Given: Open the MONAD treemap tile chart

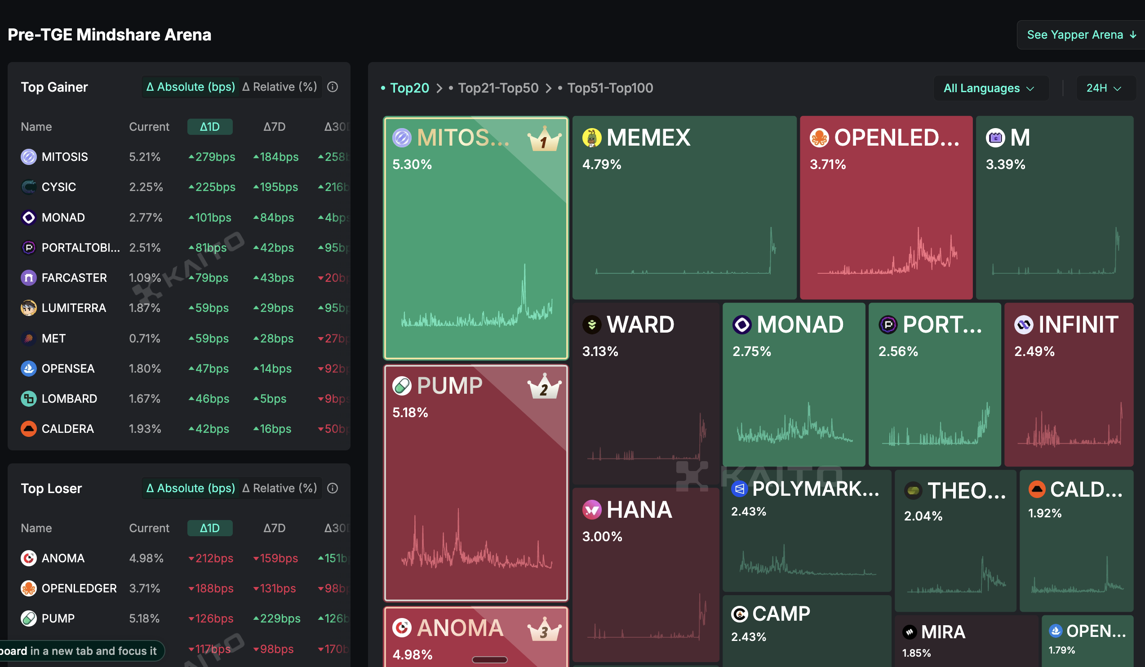Looking at the screenshot, I should 794,384.
